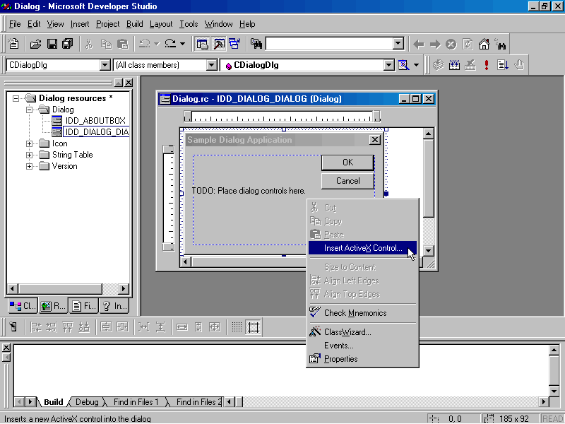Click the Undo toolbar icon
The height and width of the screenshot is (424, 565).
point(145,44)
